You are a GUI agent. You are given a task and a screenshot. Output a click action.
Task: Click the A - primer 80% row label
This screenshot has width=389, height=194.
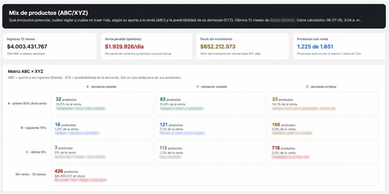point(27,104)
